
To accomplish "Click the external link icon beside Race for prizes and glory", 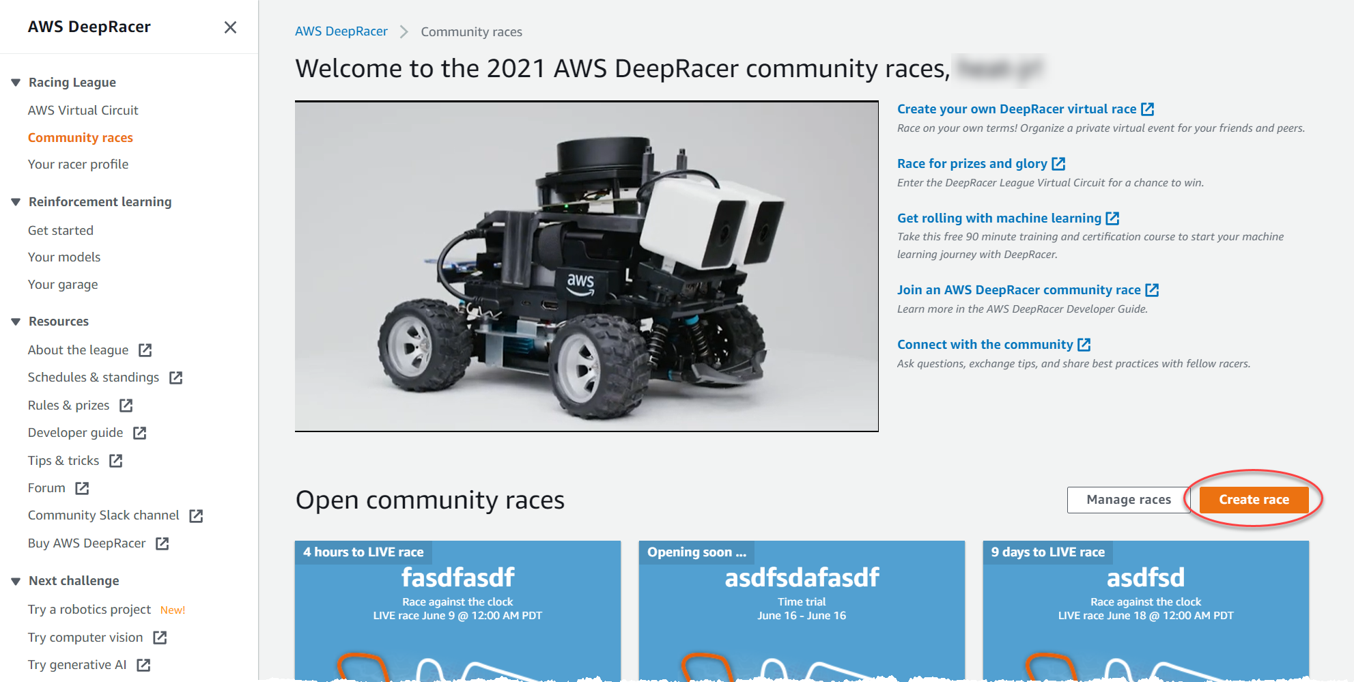I will pyautogui.click(x=1059, y=163).
